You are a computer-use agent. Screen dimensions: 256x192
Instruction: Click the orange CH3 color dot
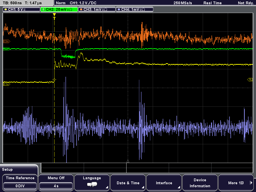(x=81, y=9)
